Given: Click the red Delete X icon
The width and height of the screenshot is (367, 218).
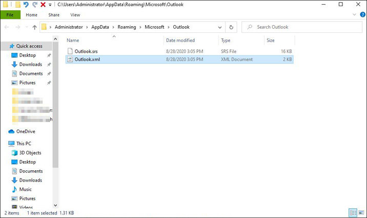Looking at the screenshot, I should (x=43, y=5).
